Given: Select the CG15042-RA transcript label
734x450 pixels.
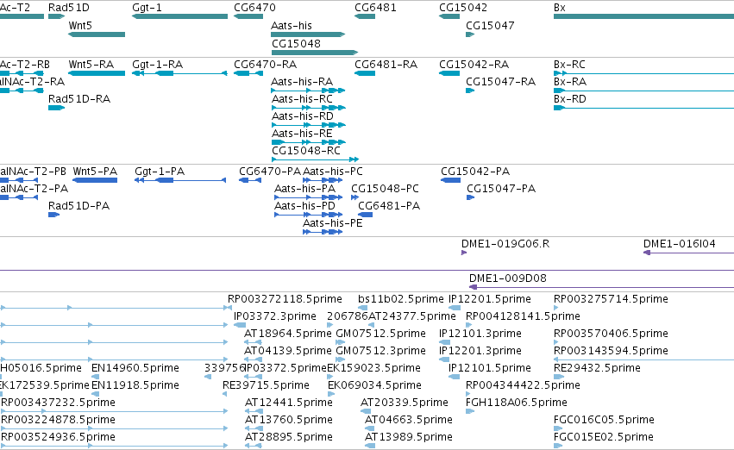Looking at the screenshot, I should [x=474, y=64].
